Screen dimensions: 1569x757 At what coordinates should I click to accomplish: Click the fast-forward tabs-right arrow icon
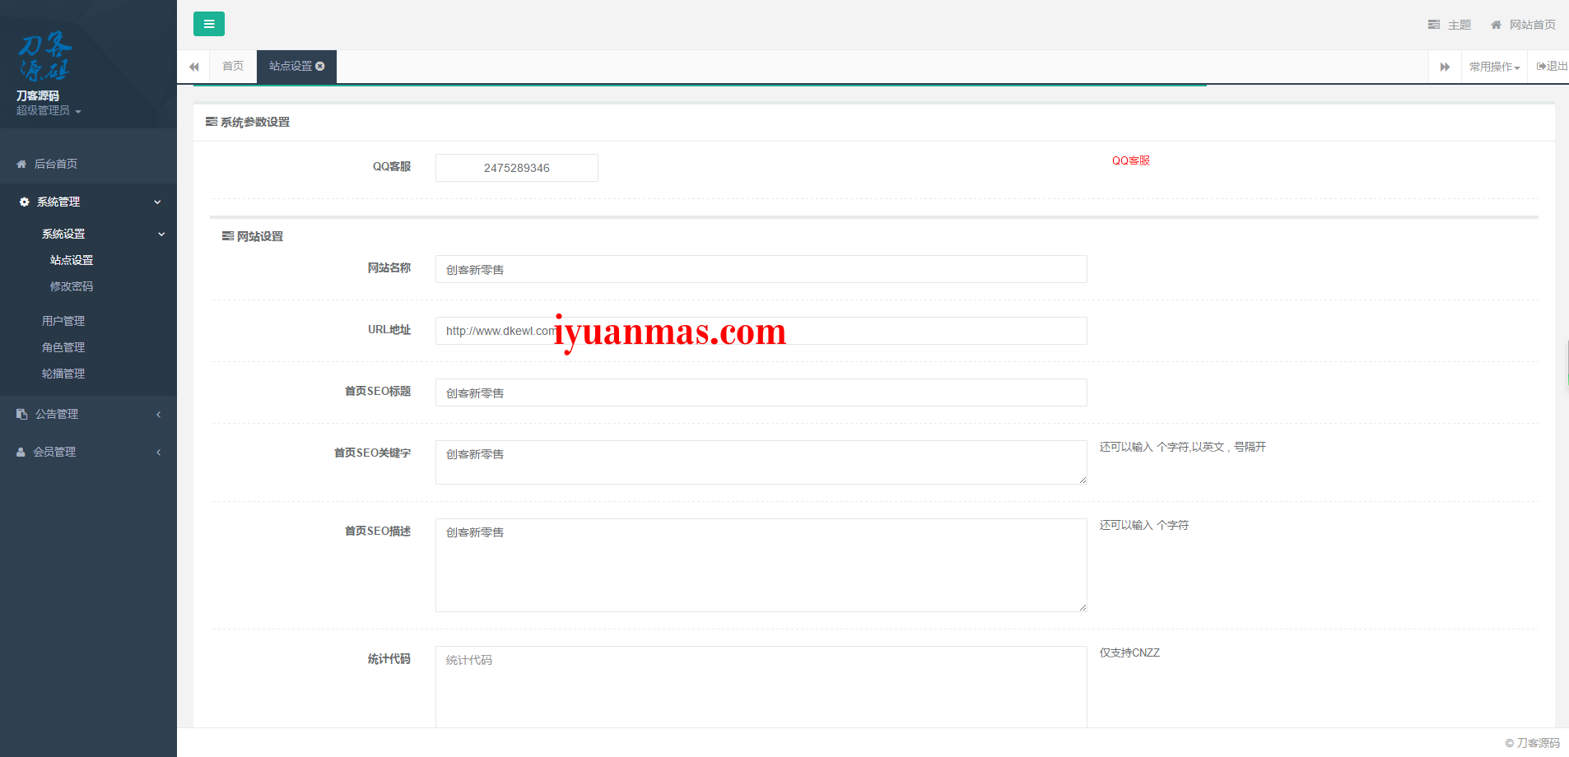[x=1445, y=67]
